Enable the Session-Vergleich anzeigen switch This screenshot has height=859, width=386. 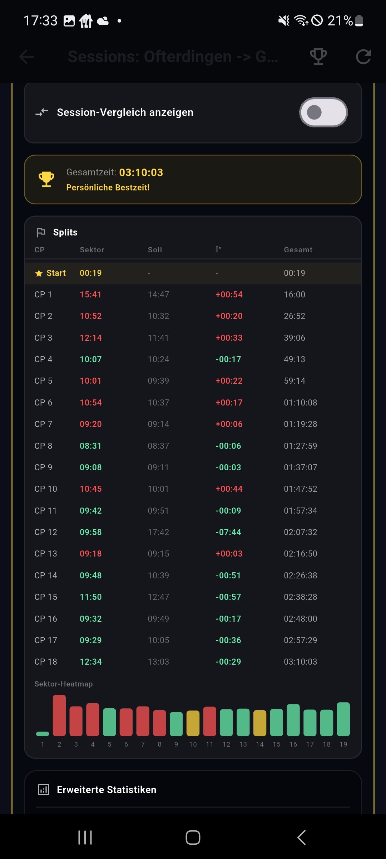323,112
